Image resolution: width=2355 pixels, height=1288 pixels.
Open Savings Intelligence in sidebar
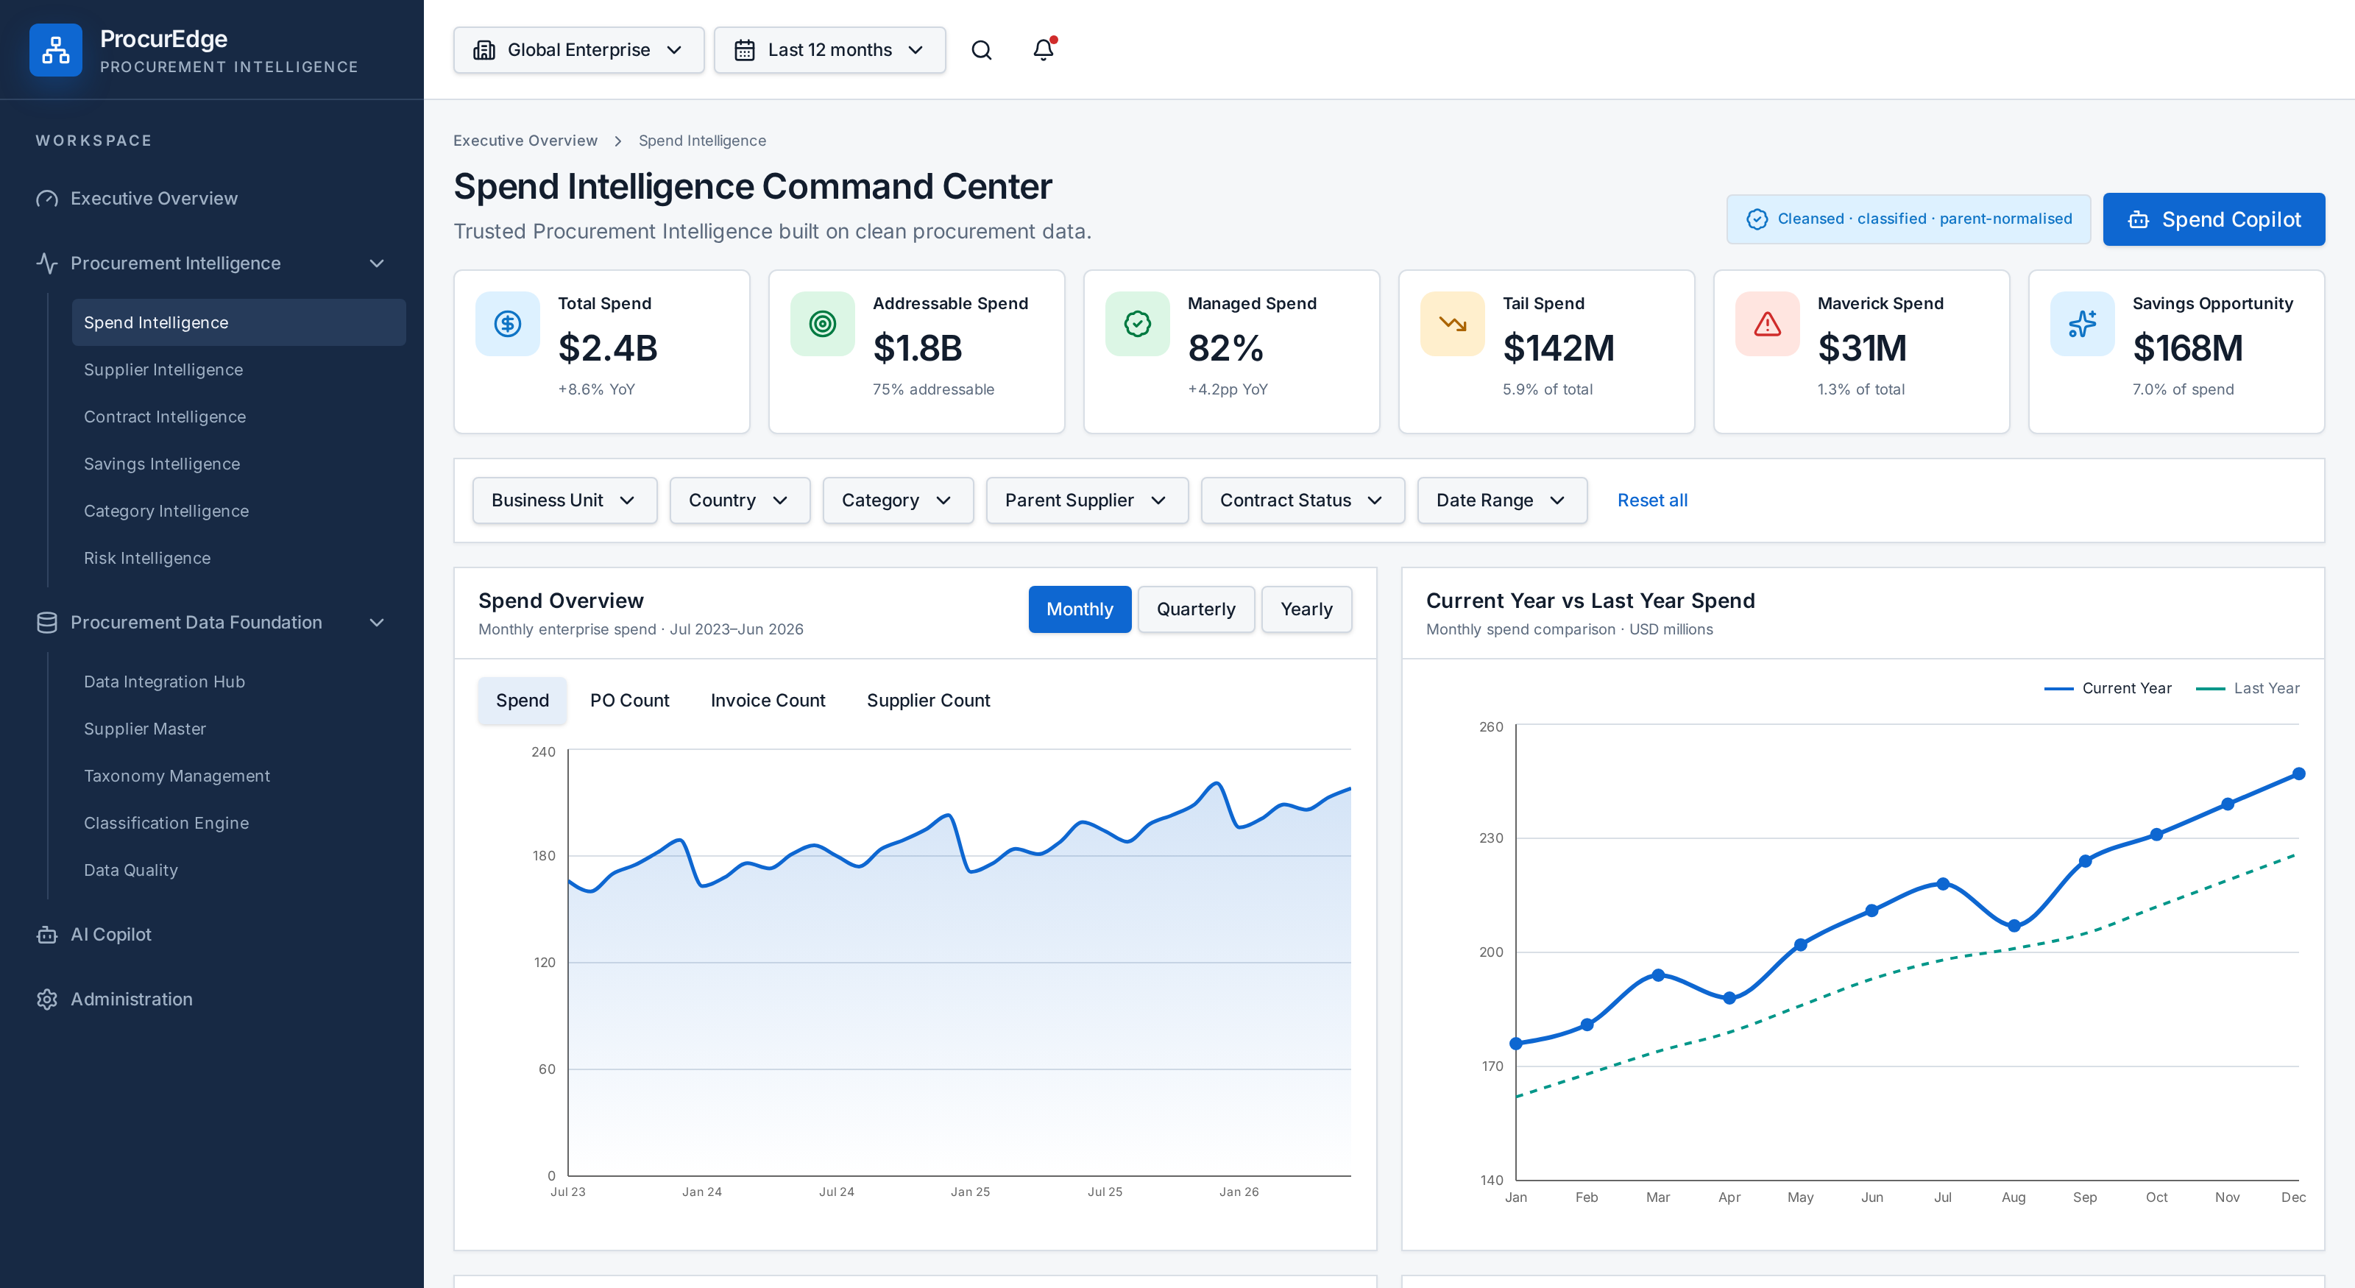tap(238, 464)
